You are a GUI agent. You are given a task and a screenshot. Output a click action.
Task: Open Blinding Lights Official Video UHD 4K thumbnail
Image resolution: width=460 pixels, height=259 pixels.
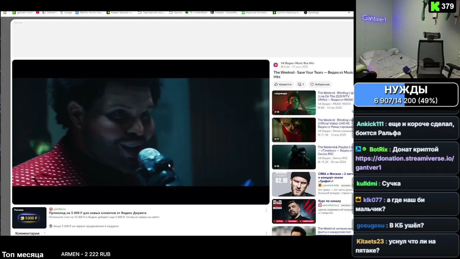click(294, 130)
